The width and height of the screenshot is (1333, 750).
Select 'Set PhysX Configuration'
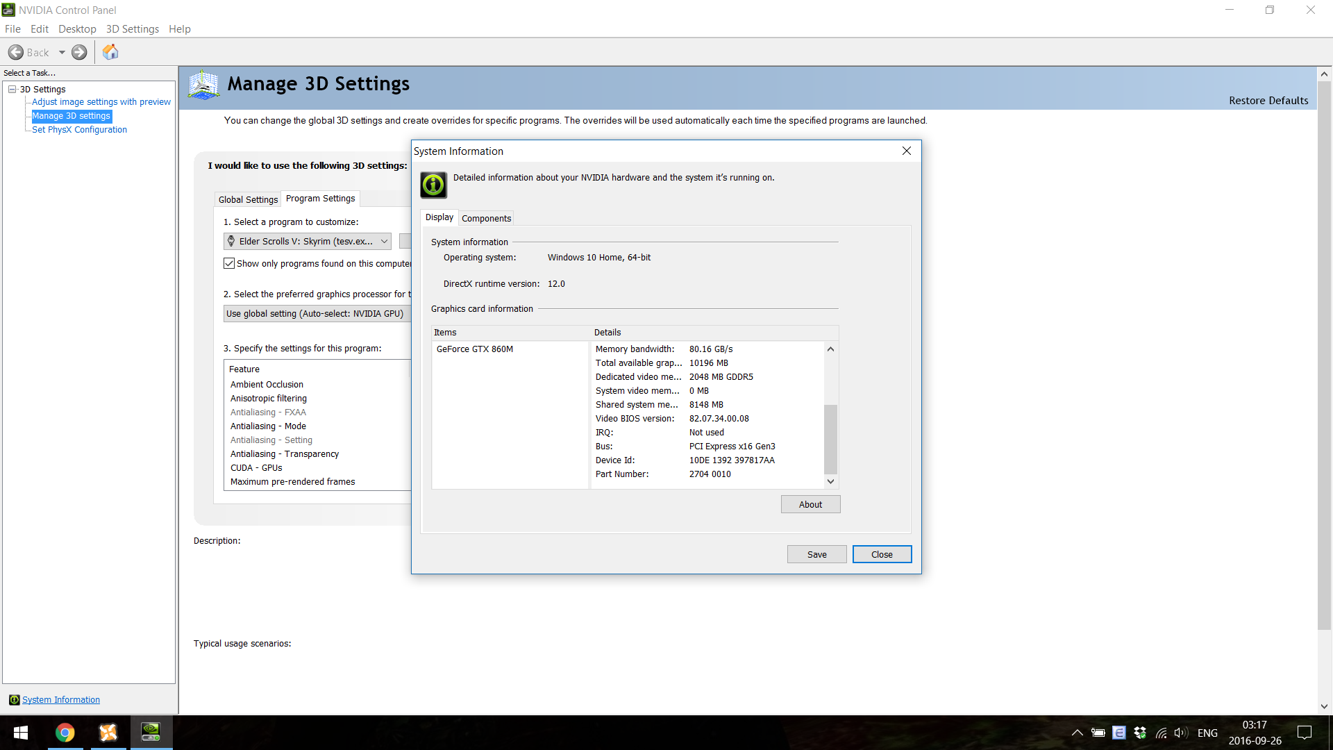click(79, 129)
